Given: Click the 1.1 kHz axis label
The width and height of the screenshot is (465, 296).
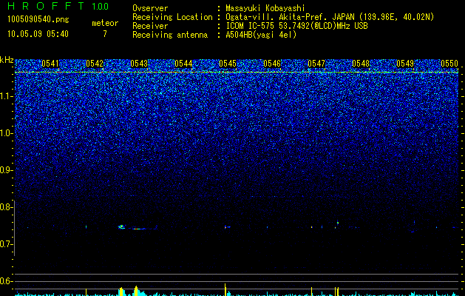Looking at the screenshot, I should tap(6, 96).
